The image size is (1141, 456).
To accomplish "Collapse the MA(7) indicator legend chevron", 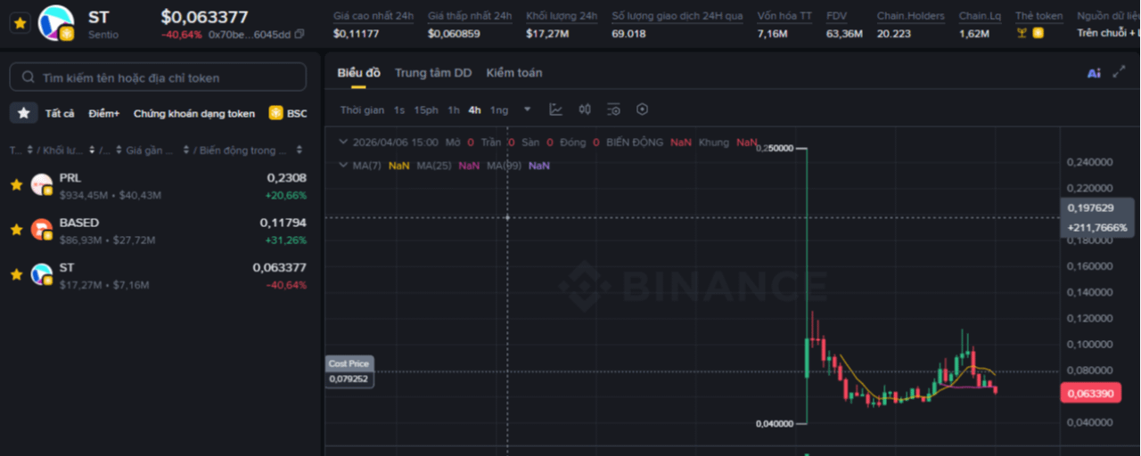I will pos(344,165).
